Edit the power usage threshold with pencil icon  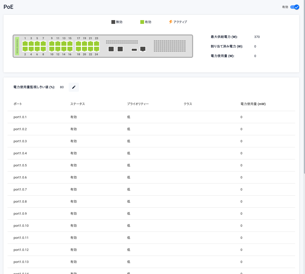coord(74,87)
